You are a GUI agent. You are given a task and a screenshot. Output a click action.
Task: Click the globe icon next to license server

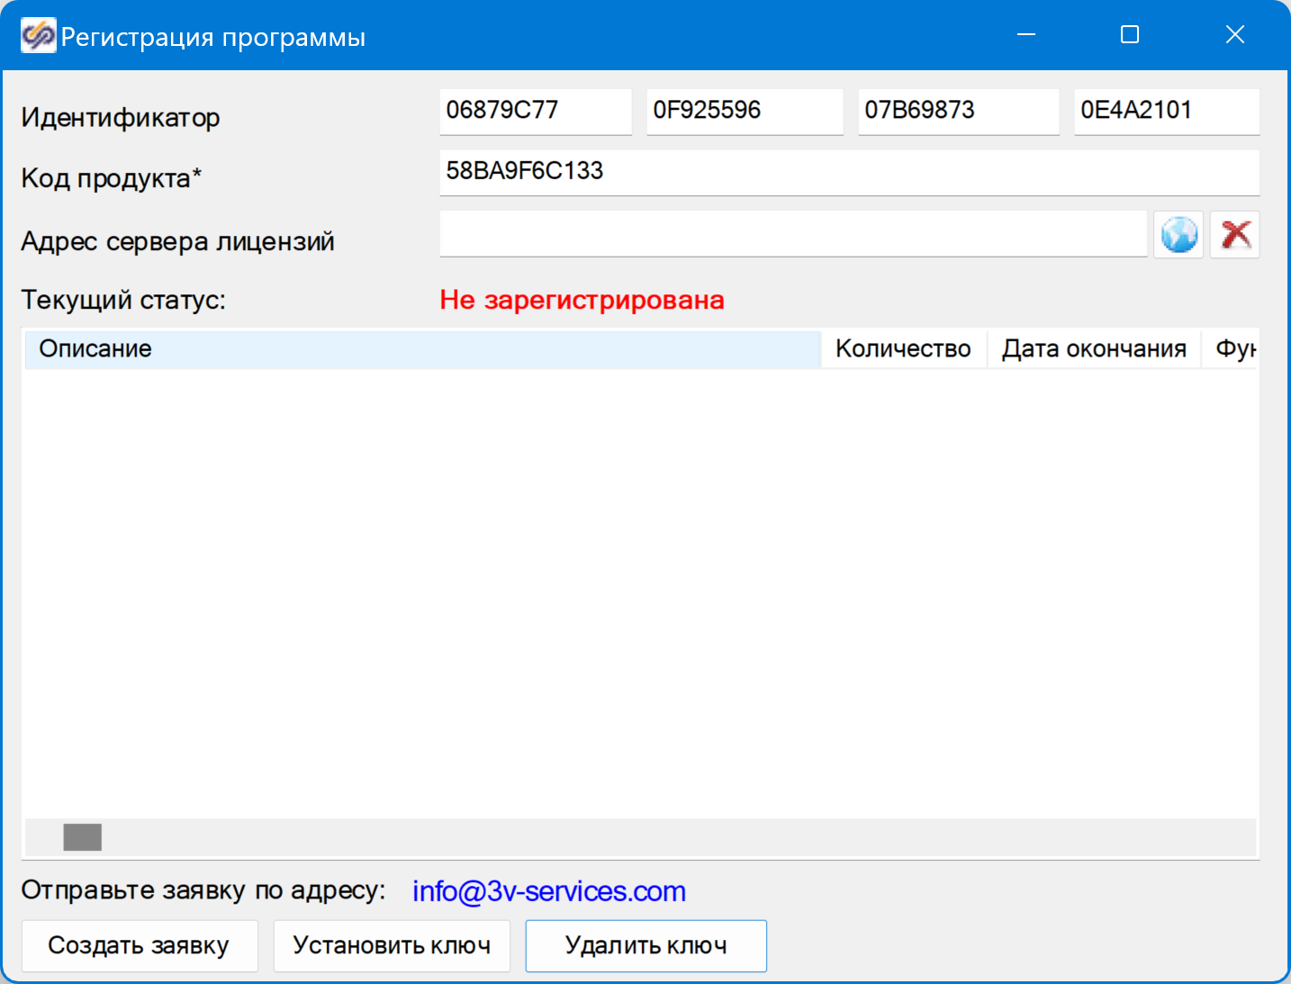tap(1178, 235)
